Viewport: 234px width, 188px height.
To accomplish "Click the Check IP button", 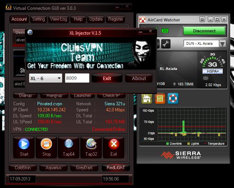I will 111,96.
